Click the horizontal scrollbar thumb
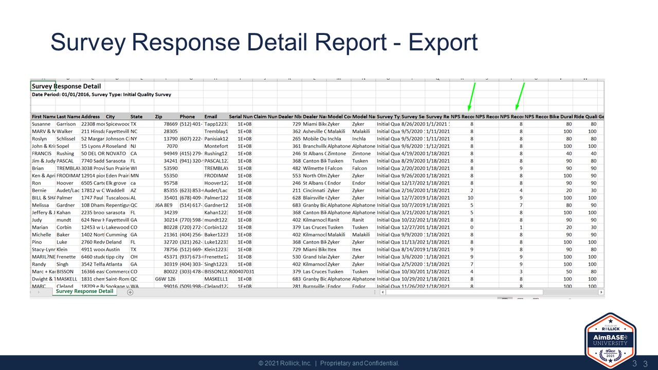 point(465,292)
